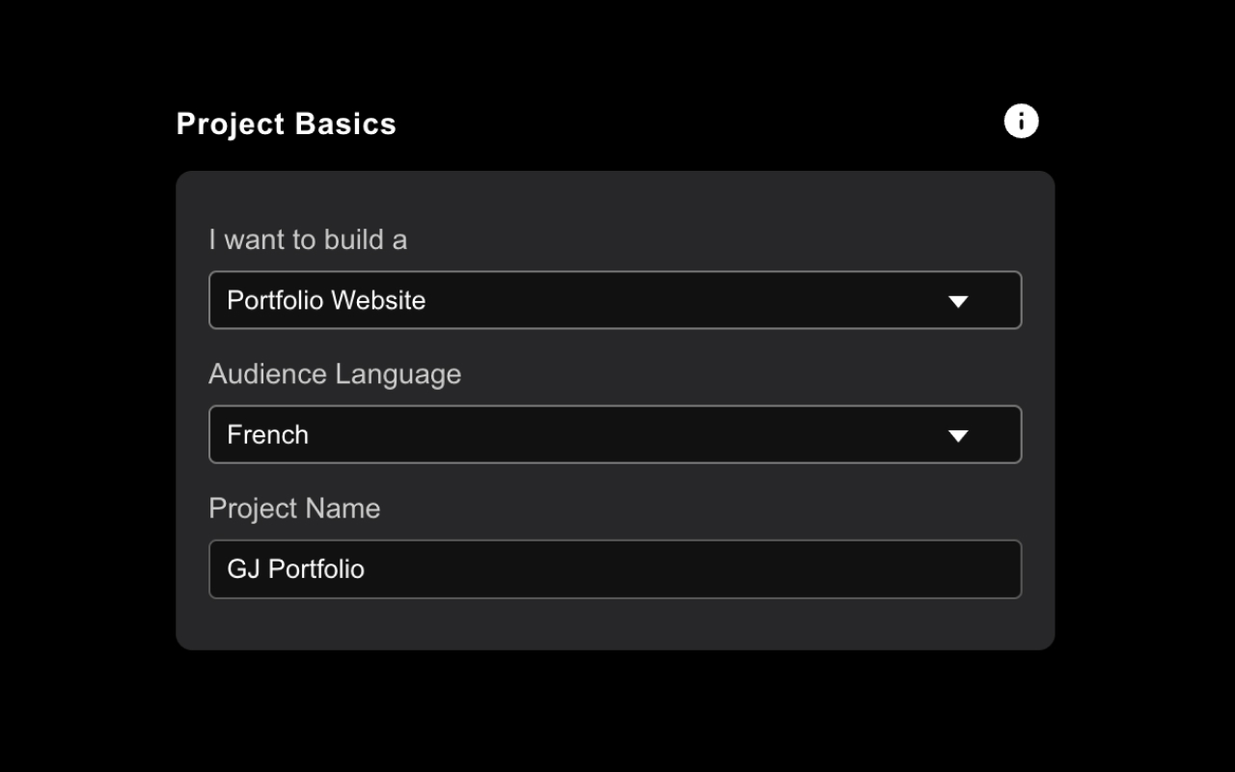Viewport: 1235px width, 772px height.
Task: Open the project type dropdown
Action: coord(615,300)
